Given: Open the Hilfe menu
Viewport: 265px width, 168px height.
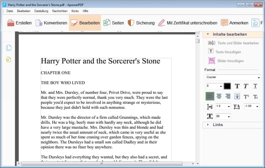Looking at the screenshot, I should (x=85, y=11).
